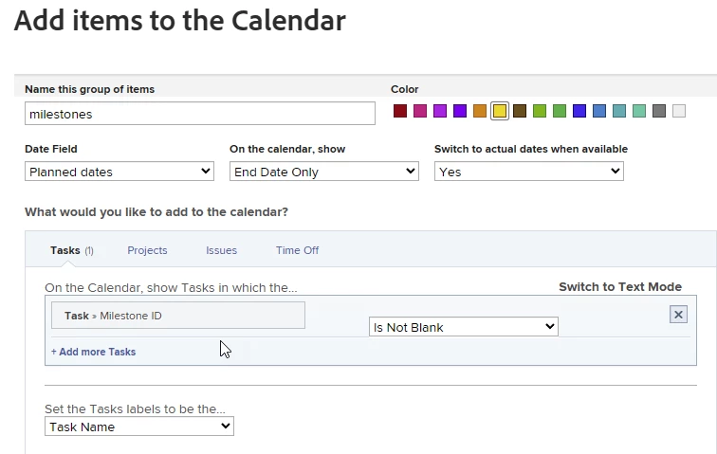Open the Issues tab
717x454 pixels.
(x=221, y=250)
